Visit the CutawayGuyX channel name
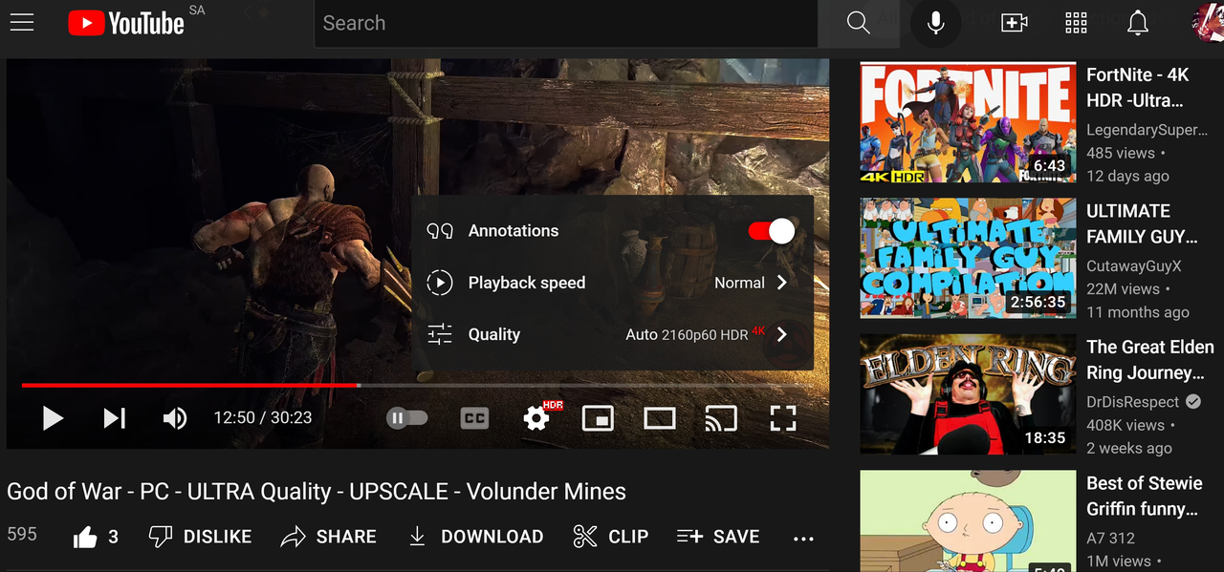1224x572 pixels. click(1134, 266)
